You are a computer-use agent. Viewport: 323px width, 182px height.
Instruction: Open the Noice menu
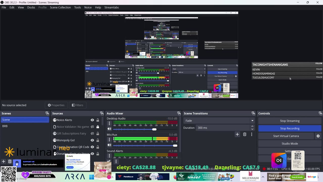[x=88, y=7]
